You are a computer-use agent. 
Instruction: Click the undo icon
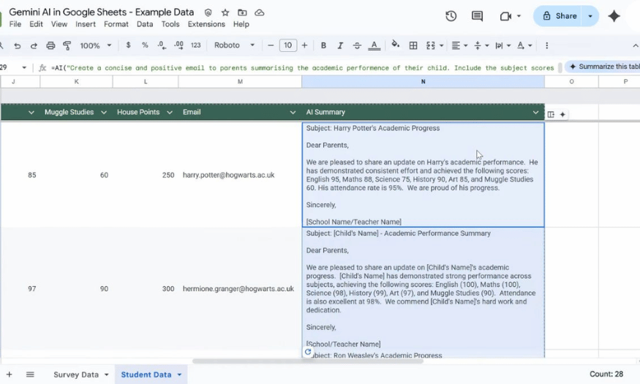click(x=17, y=45)
